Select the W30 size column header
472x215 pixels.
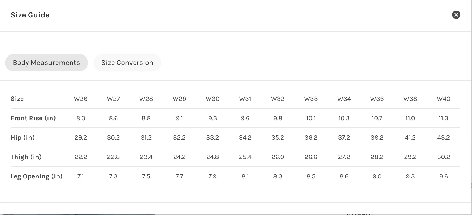click(x=212, y=99)
